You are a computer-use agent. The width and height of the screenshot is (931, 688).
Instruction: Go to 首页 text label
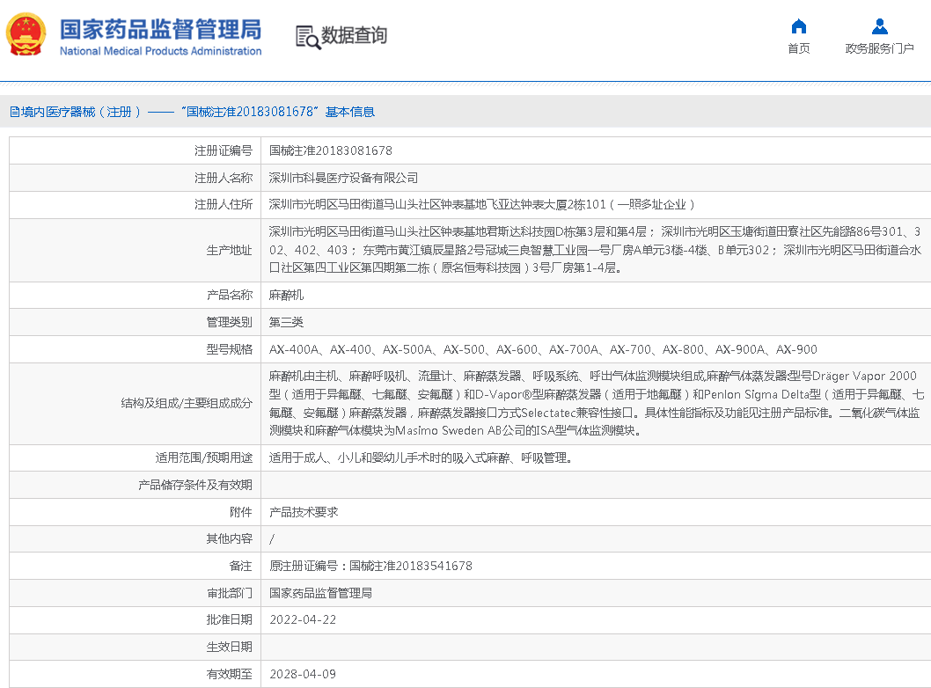(x=798, y=48)
